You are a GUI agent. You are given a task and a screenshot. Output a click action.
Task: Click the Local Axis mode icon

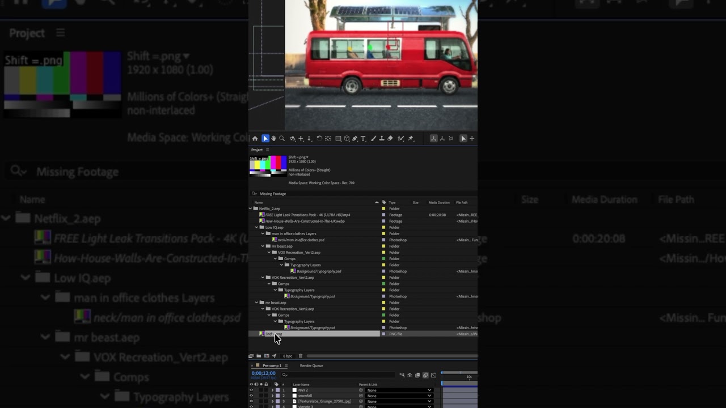(x=434, y=139)
